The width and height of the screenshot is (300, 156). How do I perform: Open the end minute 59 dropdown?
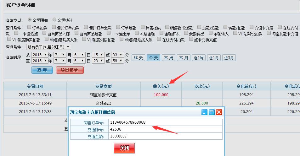[117, 61]
